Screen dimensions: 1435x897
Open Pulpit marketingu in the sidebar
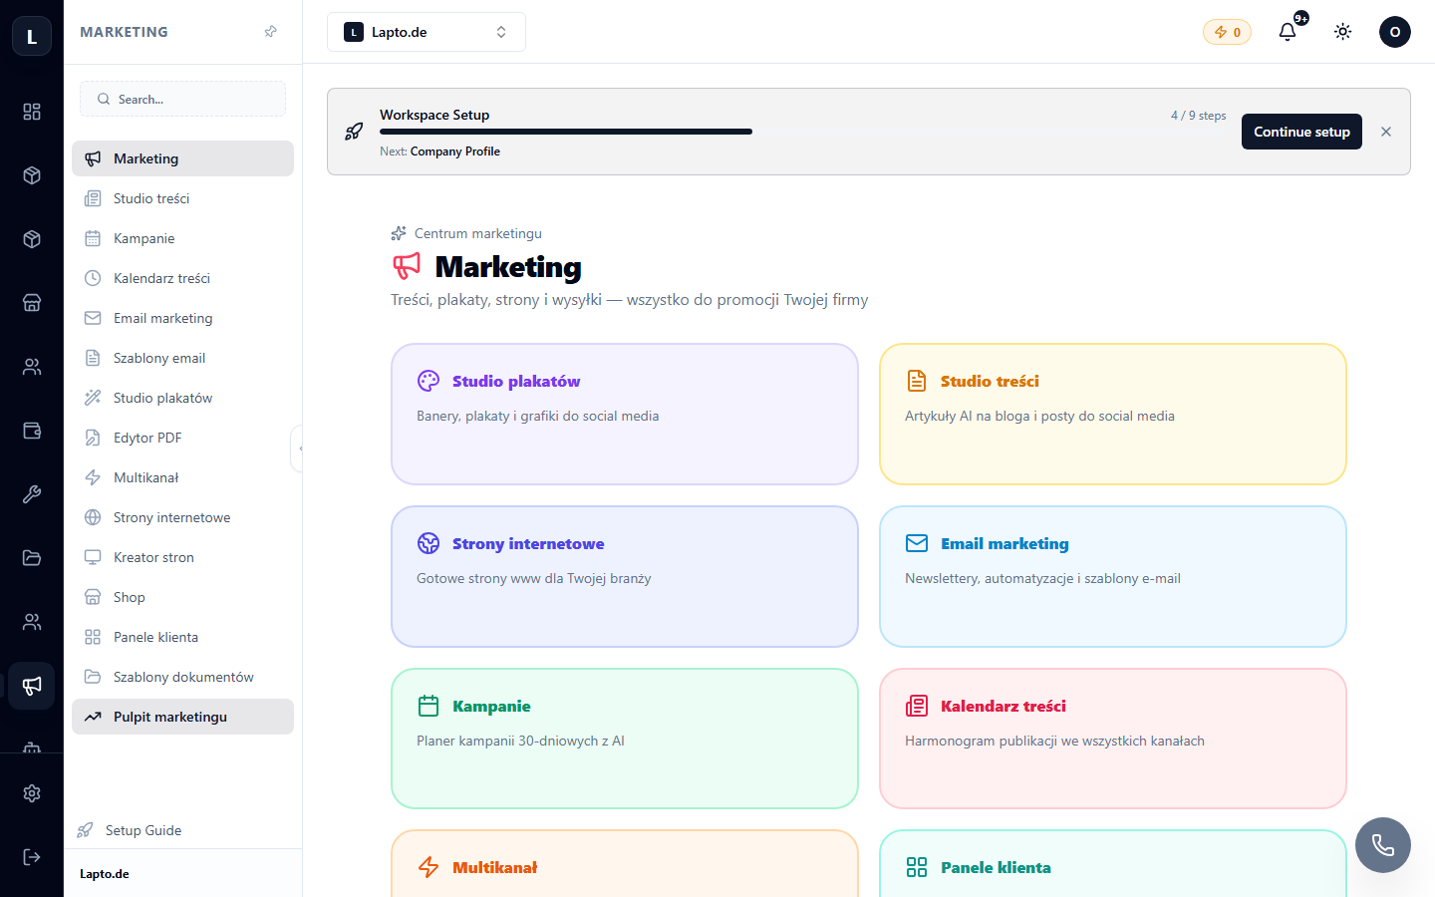coord(183,717)
